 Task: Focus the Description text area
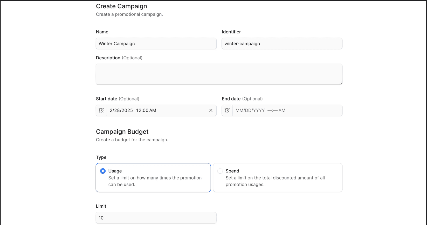click(x=219, y=74)
